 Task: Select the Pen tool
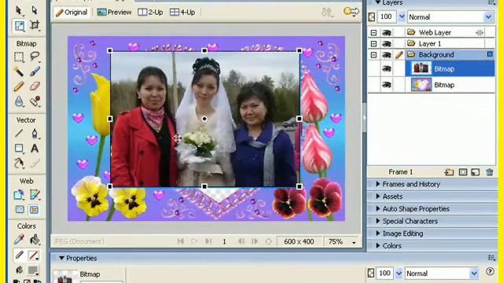[35, 133]
